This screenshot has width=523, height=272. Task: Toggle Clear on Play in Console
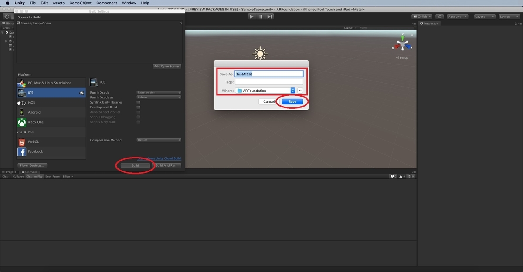click(34, 176)
